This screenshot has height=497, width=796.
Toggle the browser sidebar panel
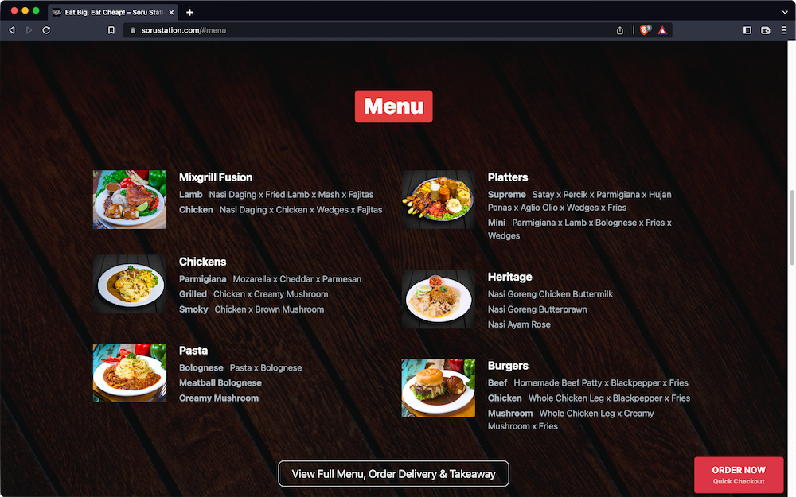(747, 30)
